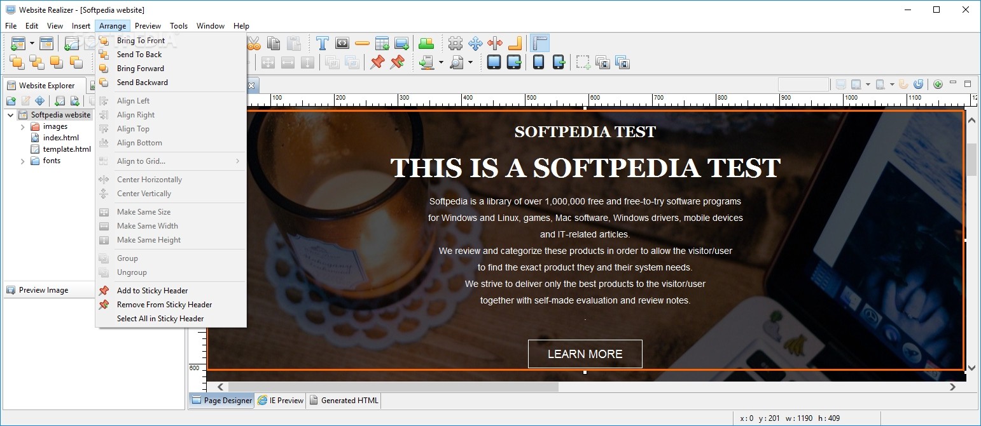Click the HTML code element icon
The height and width of the screenshot is (426, 981).
pyautogui.click(x=342, y=43)
